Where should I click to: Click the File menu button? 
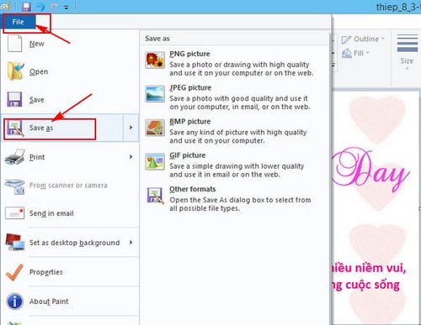(x=19, y=22)
